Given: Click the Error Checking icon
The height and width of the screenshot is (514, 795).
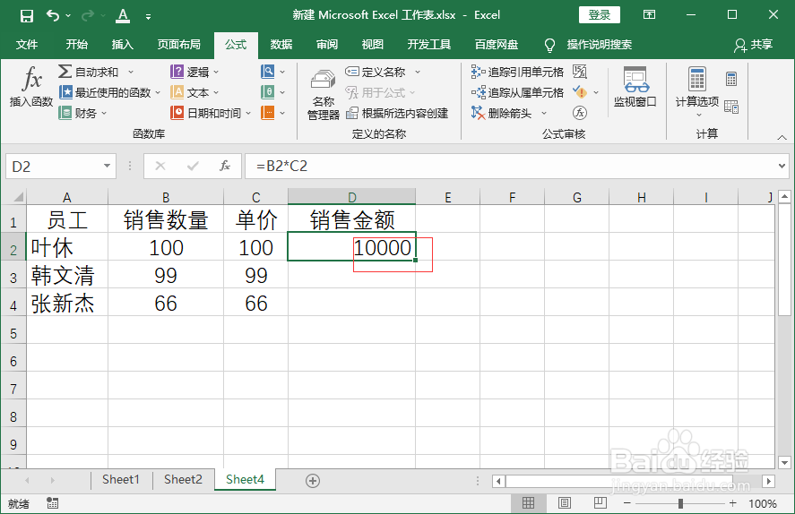Looking at the screenshot, I should 580,92.
